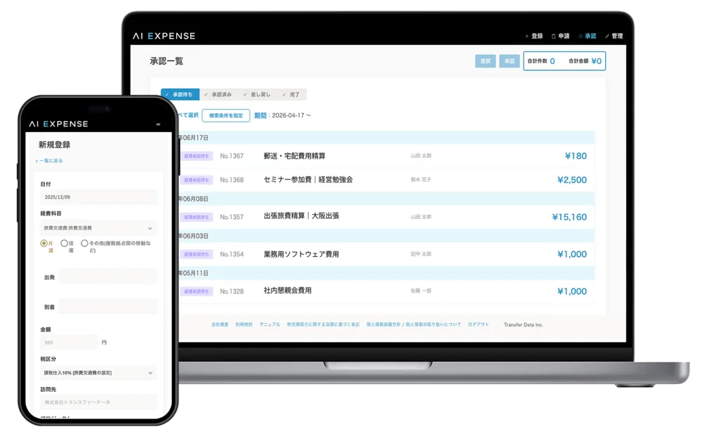Click the 訪問先 input field
This screenshot has height=436, width=702.
98,402
